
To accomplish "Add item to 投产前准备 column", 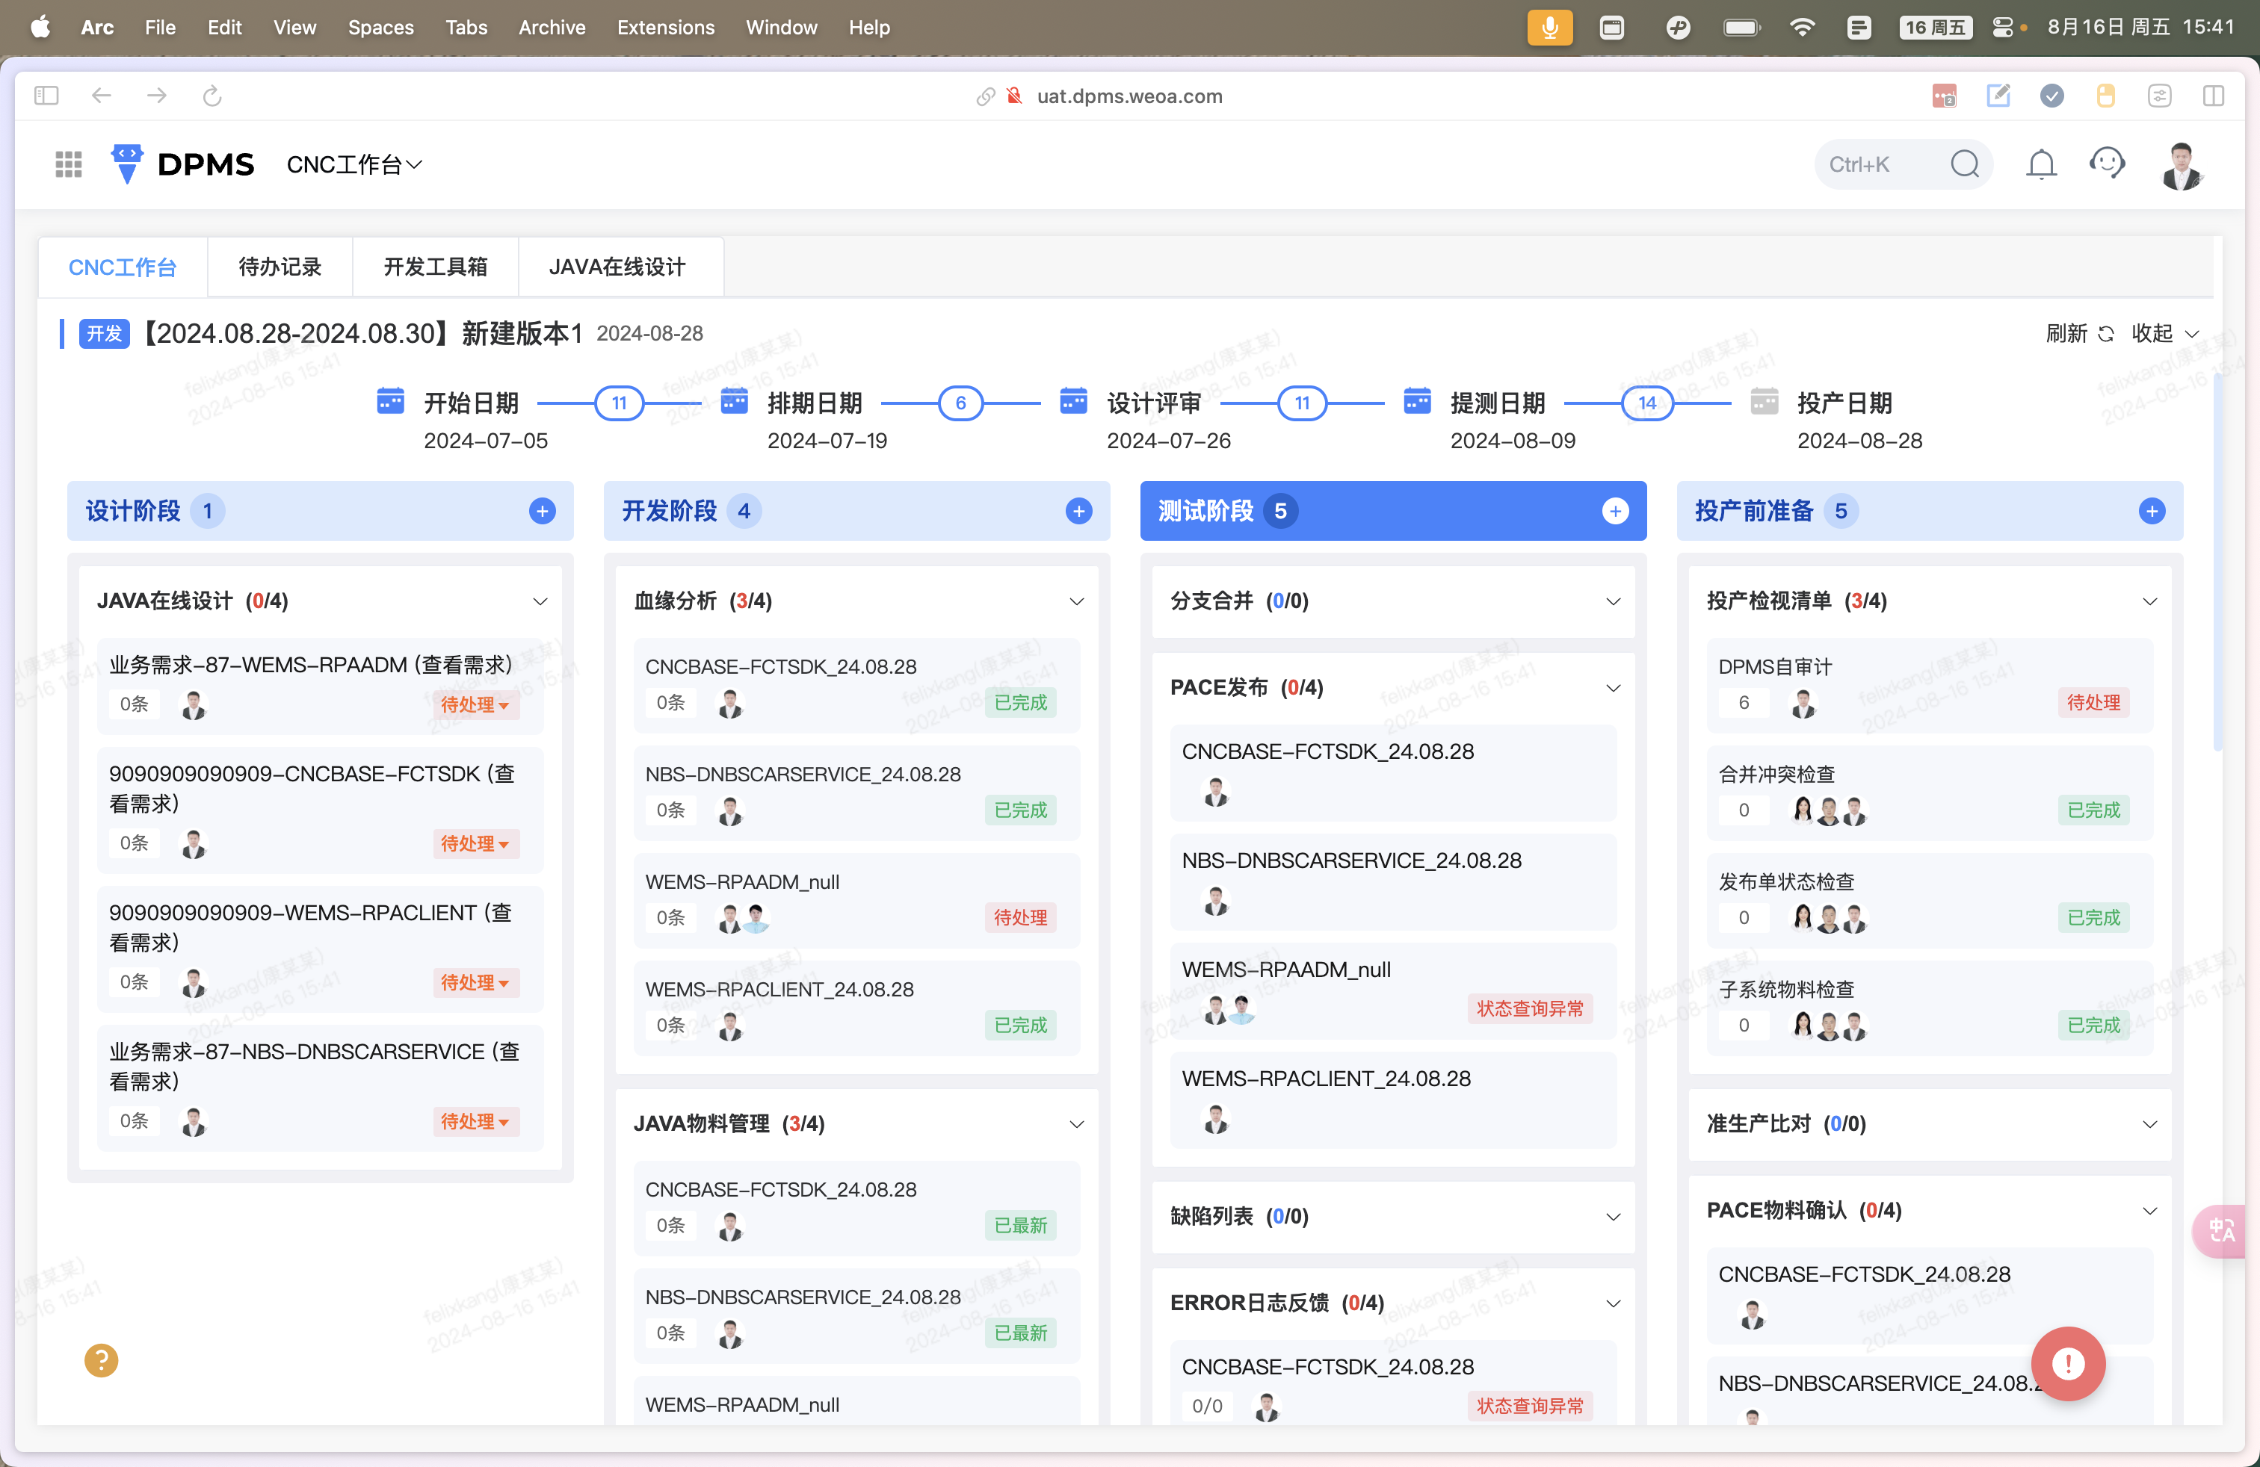I will pyautogui.click(x=2152, y=512).
